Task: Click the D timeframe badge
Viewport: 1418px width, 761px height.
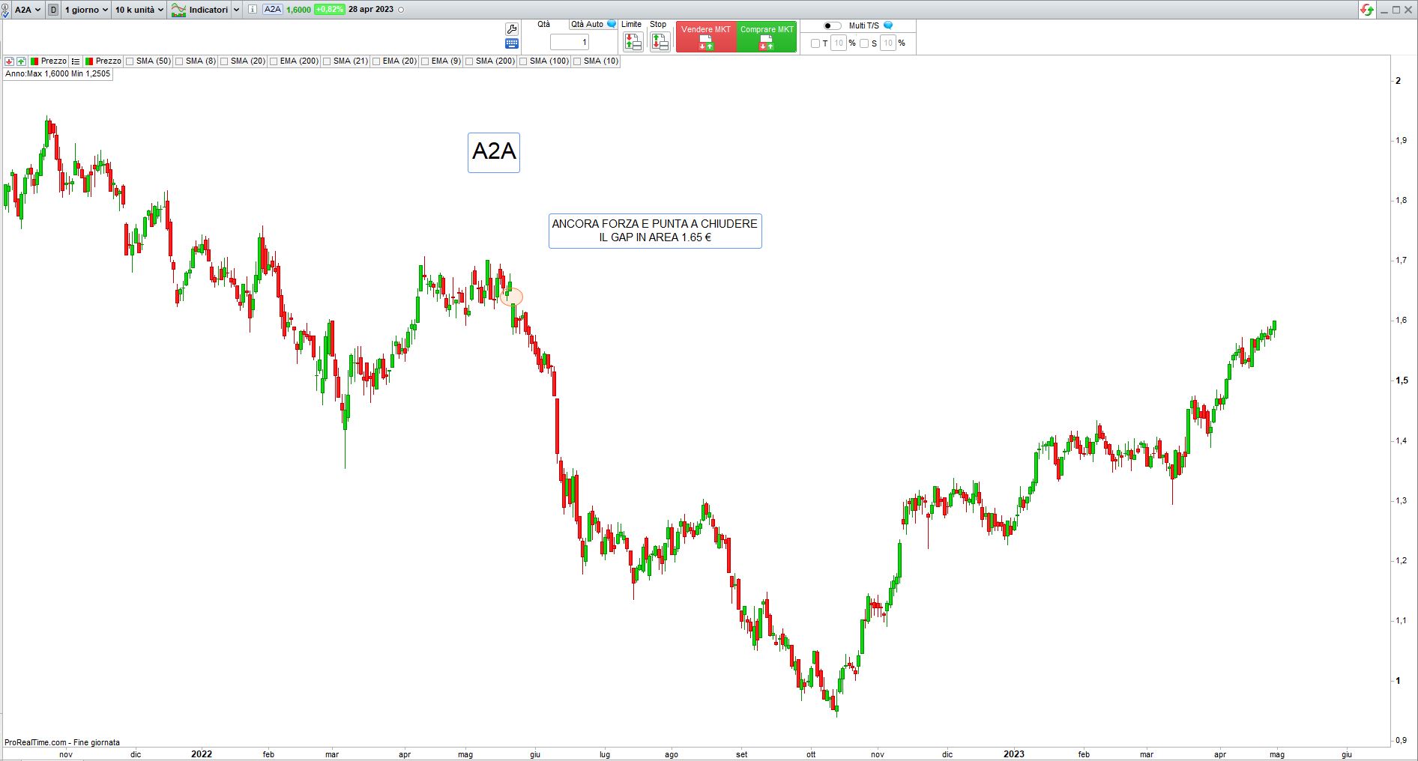Action: click(53, 10)
